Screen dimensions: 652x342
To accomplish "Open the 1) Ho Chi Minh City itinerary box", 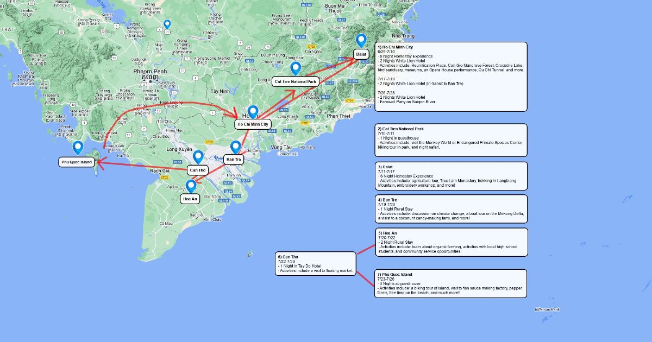I will pyautogui.click(x=451, y=77).
